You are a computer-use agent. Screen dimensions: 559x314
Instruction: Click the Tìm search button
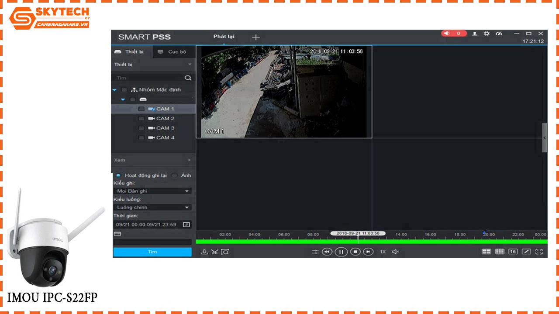[152, 252]
